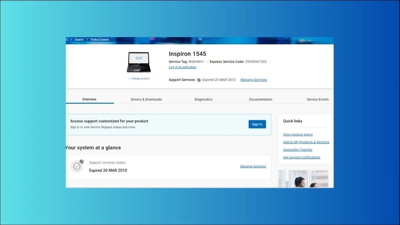Click Log in to add alias
This screenshot has width=400, height=225.
(182, 67)
